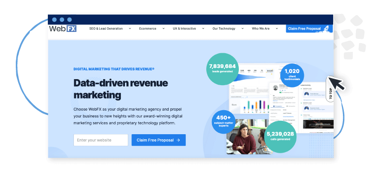The image size is (381, 174).
Task: Click the rocket icon on header button
Action: pyautogui.click(x=326, y=28)
